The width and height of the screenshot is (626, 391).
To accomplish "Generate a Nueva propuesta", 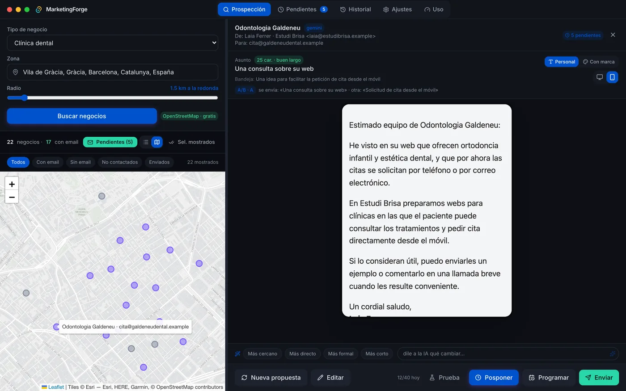I will pos(271,378).
